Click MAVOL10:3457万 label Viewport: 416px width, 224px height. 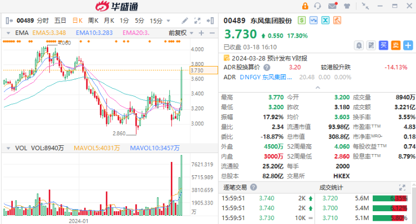click(x=155, y=148)
